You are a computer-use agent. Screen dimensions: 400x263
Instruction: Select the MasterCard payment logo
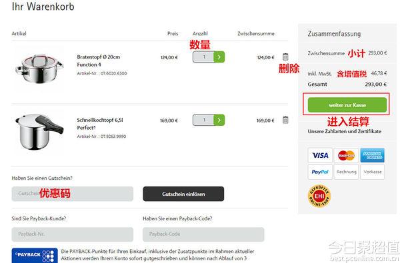tap(346, 155)
